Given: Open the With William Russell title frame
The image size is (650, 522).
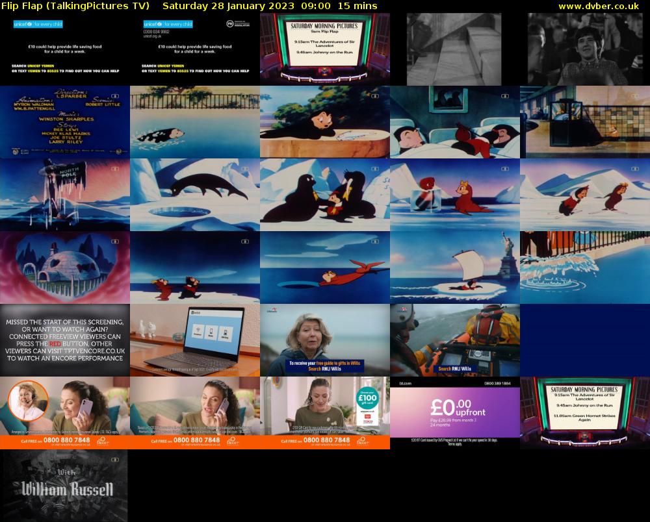Looking at the screenshot, I should [64, 486].
